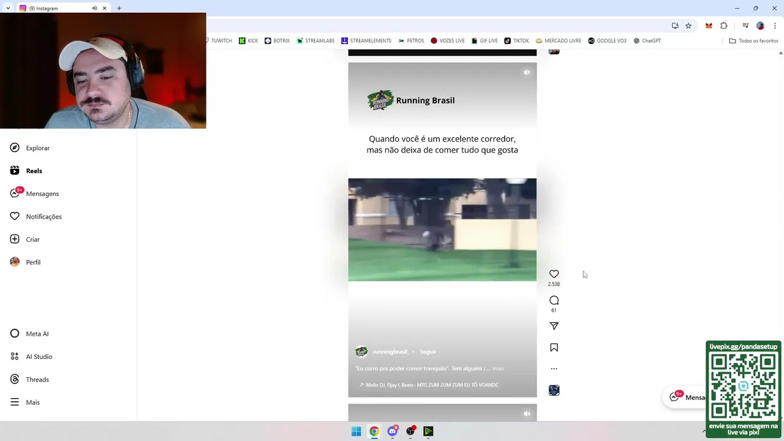Expand the caption with 'mais'
This screenshot has height=441, width=784.
pyautogui.click(x=498, y=368)
